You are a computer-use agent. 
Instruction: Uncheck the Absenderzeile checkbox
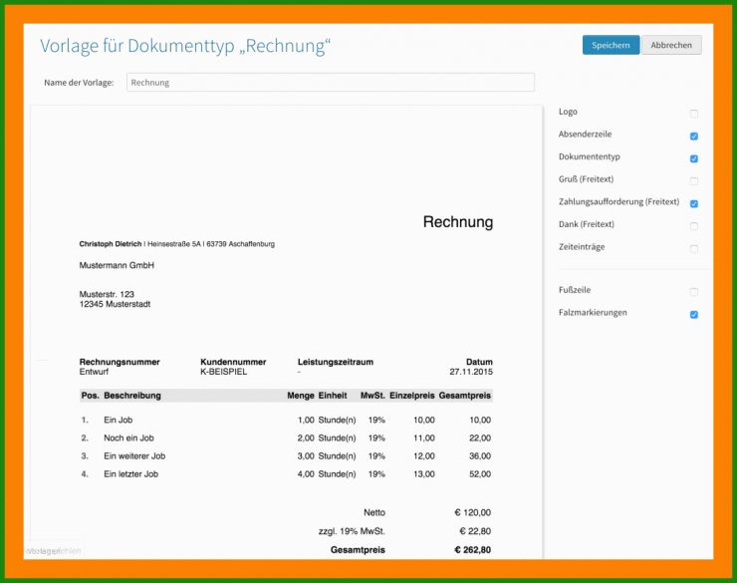694,136
